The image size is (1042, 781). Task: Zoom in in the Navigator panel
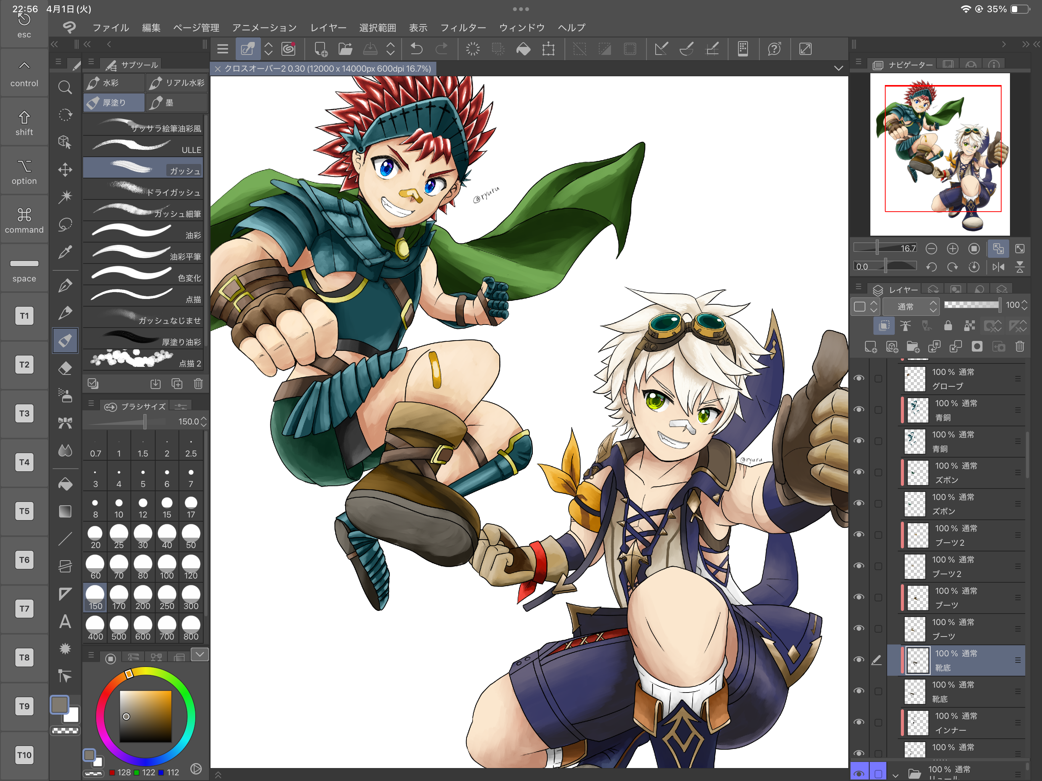click(952, 248)
